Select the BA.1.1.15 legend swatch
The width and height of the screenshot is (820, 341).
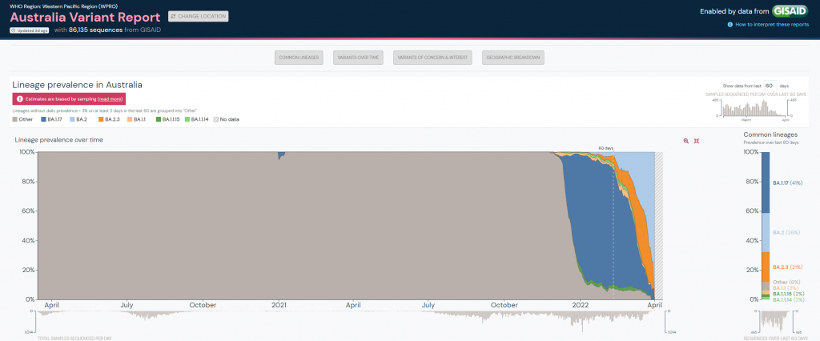click(158, 119)
